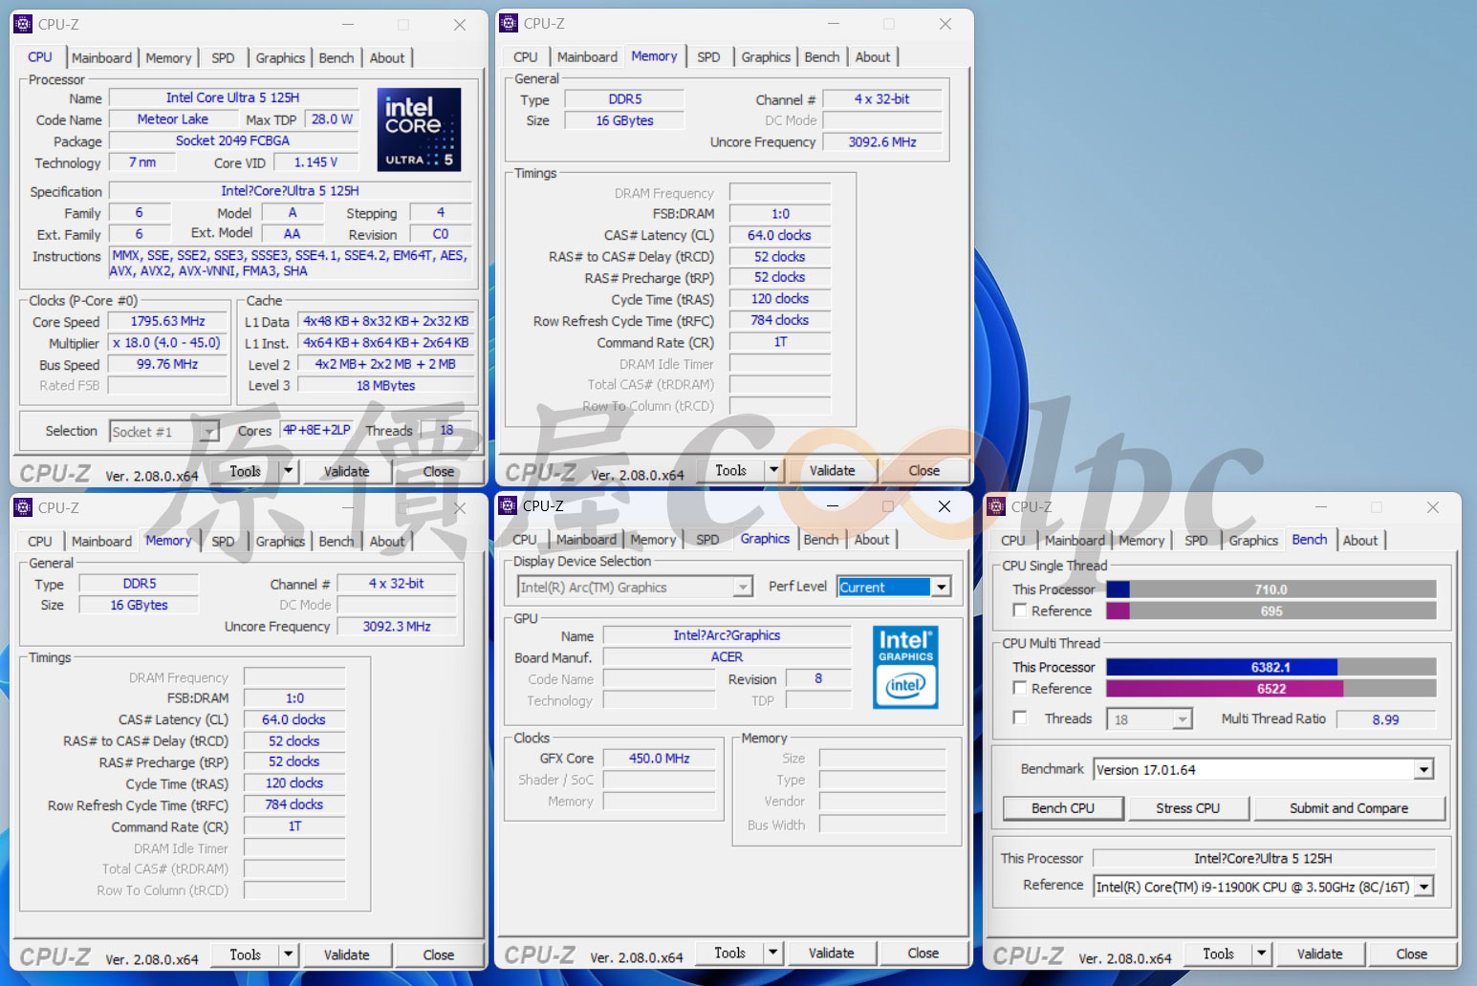Click Submit and Compare button
The height and width of the screenshot is (986, 1477).
[1349, 808]
